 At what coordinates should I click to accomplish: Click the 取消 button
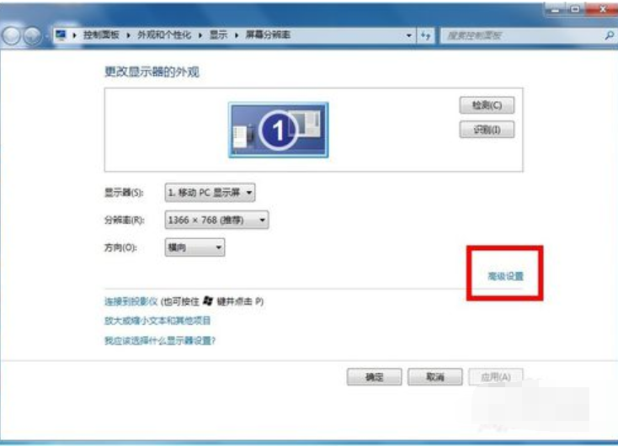pos(435,377)
